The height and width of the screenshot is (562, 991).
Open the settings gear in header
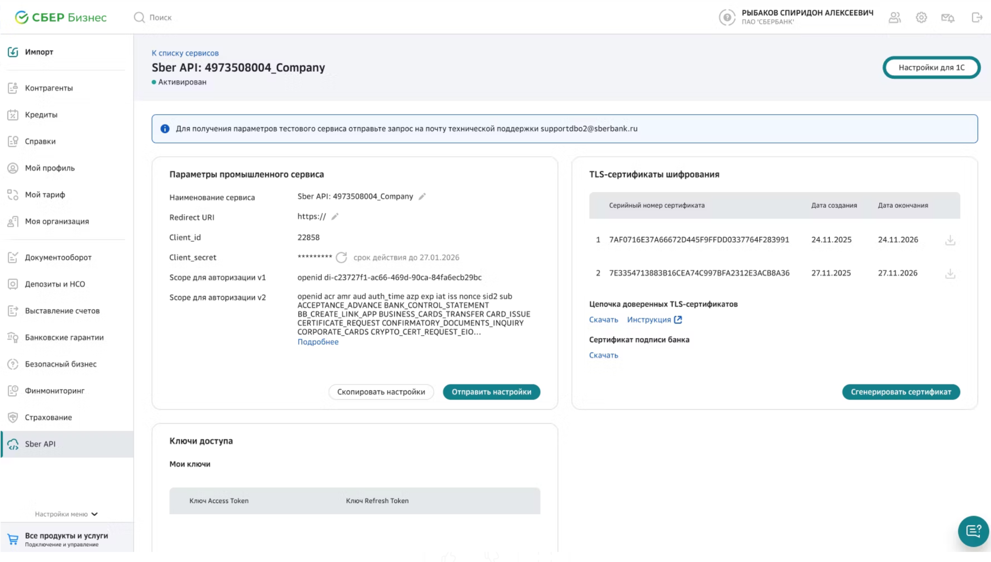click(921, 17)
